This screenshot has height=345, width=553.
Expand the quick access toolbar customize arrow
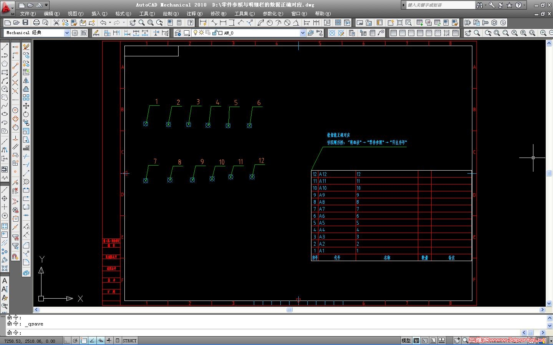click(x=46, y=5)
